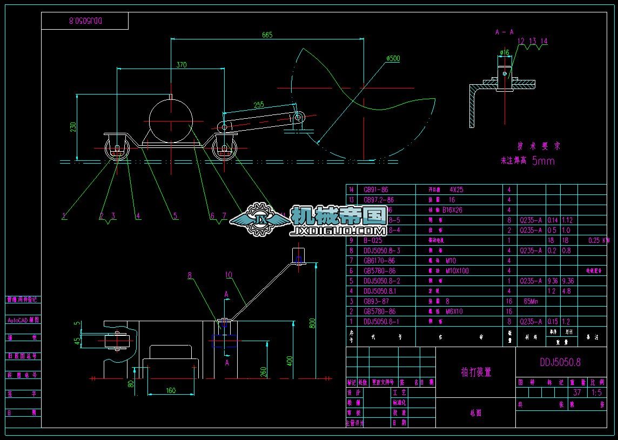Screen dimensions: 618x440
Task: Select row 9 motor item B-025
Action: tap(374, 240)
